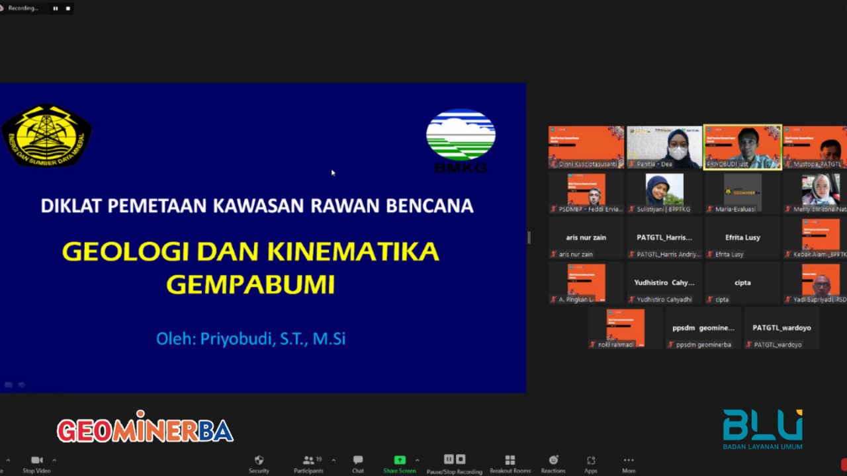Click the text Oleh: Priyobudi, S.T., M.Si

[x=251, y=338]
